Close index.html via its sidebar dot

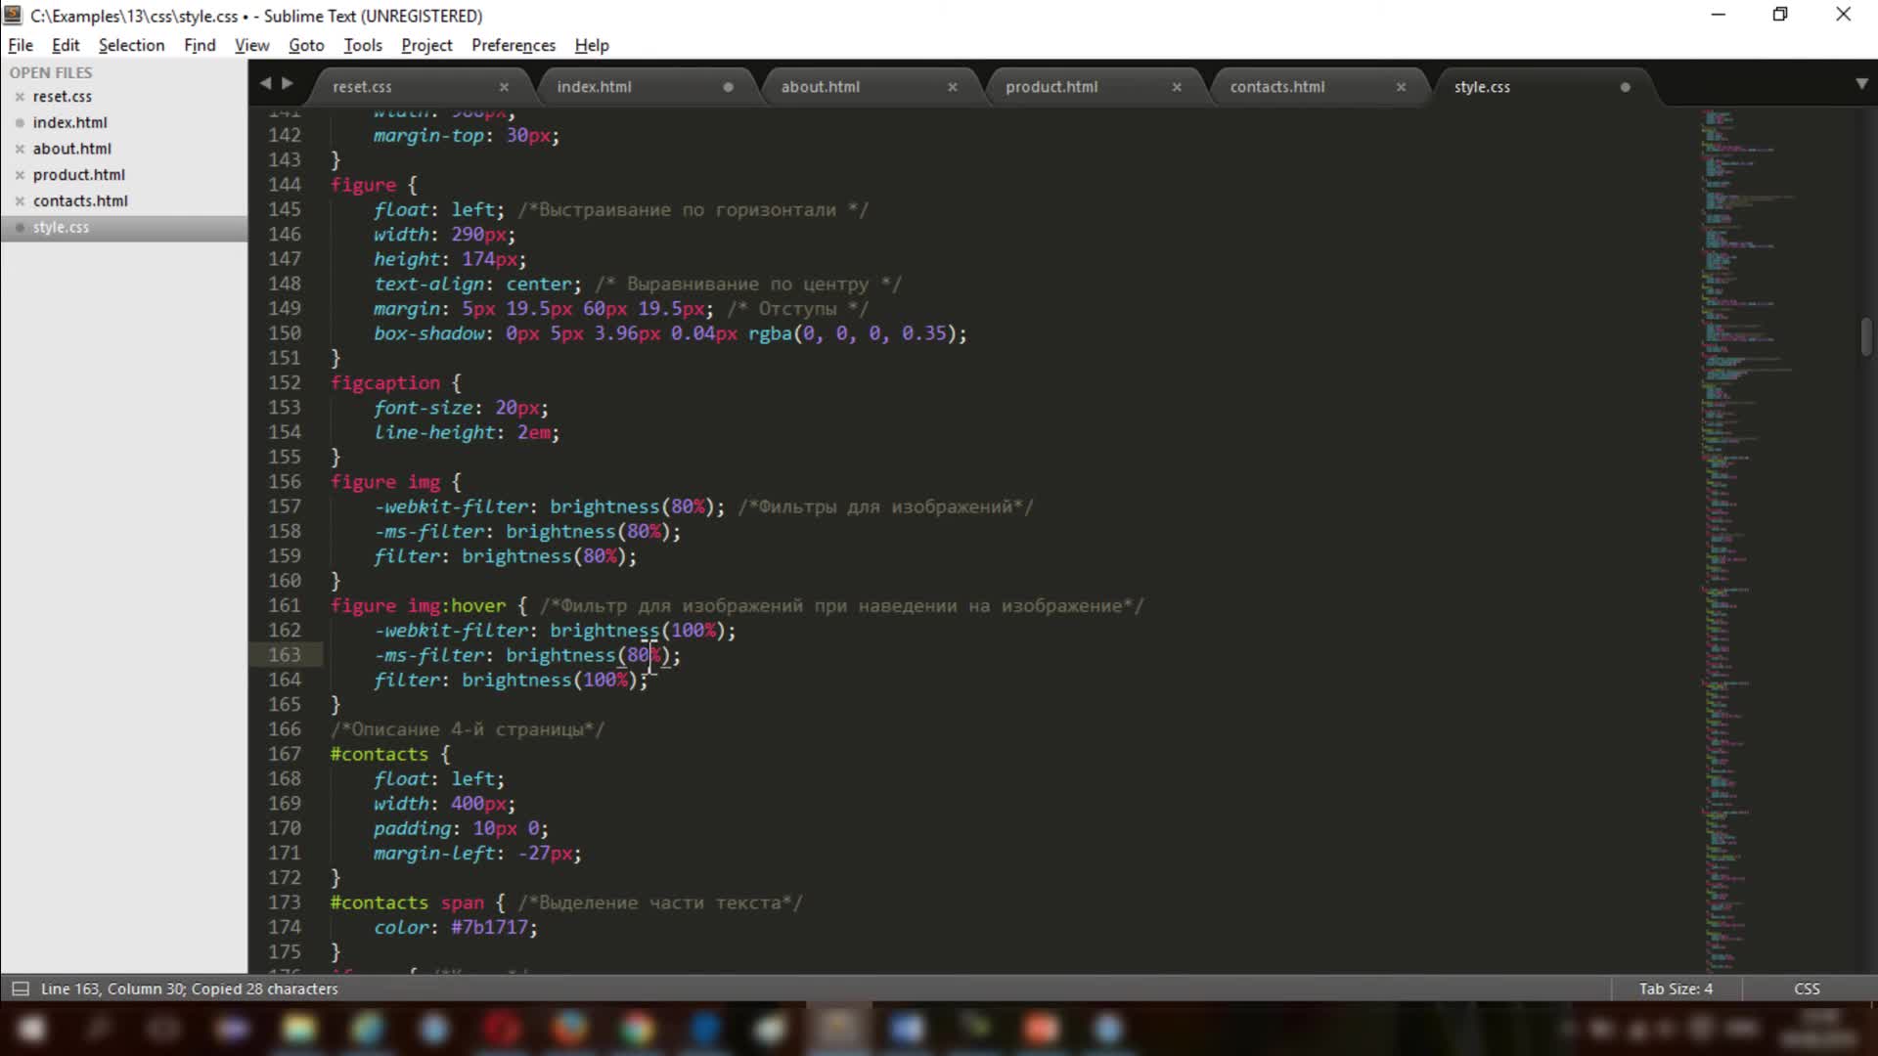[20, 122]
